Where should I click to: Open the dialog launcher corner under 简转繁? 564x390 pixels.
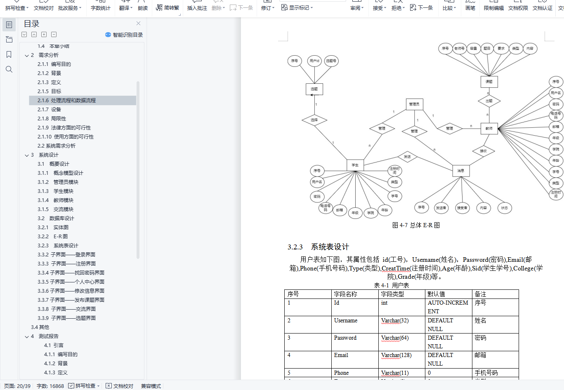tap(180, 14)
